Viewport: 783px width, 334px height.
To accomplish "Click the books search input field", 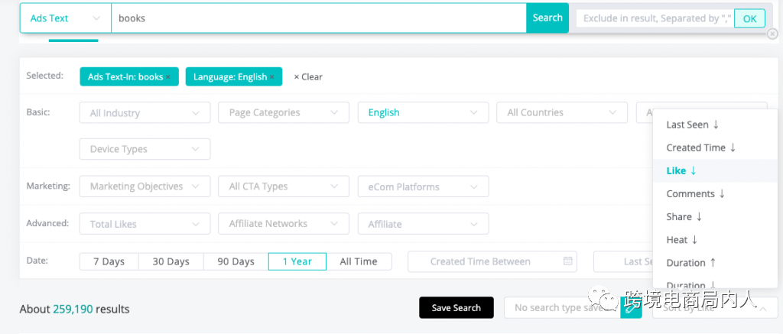I will coord(318,18).
